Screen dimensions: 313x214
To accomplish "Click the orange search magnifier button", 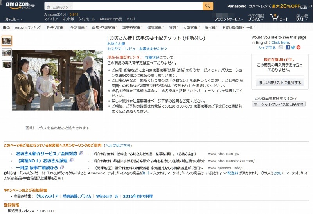I will tap(208, 6).
